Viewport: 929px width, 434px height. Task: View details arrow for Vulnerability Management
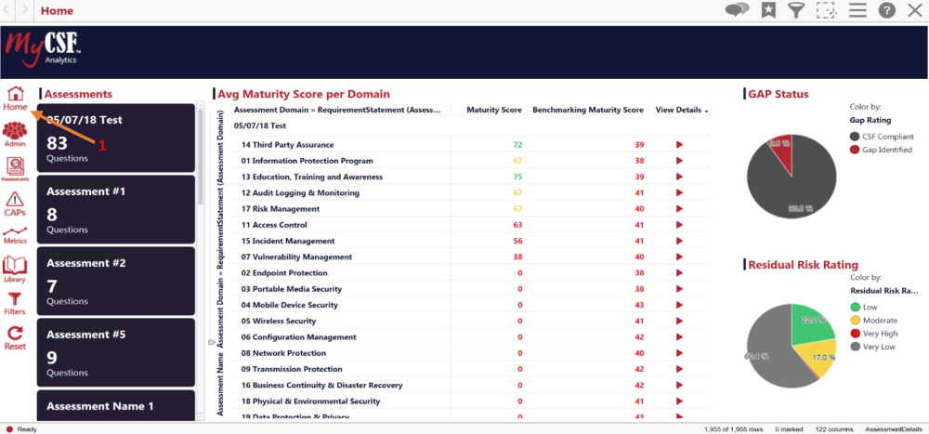coord(680,256)
